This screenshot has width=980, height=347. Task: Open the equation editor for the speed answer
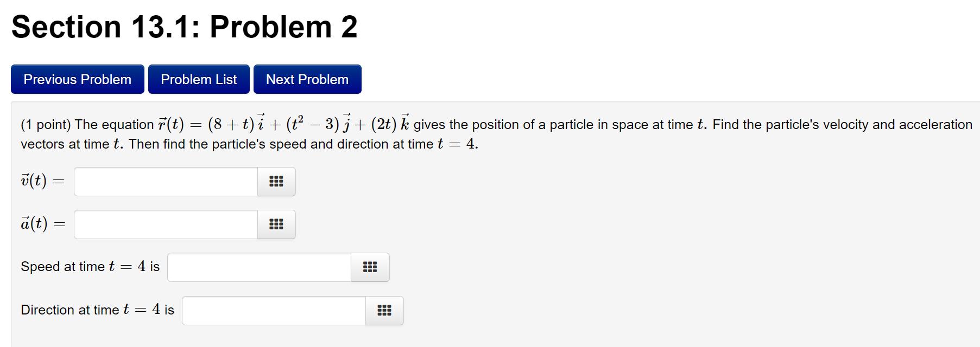(370, 267)
